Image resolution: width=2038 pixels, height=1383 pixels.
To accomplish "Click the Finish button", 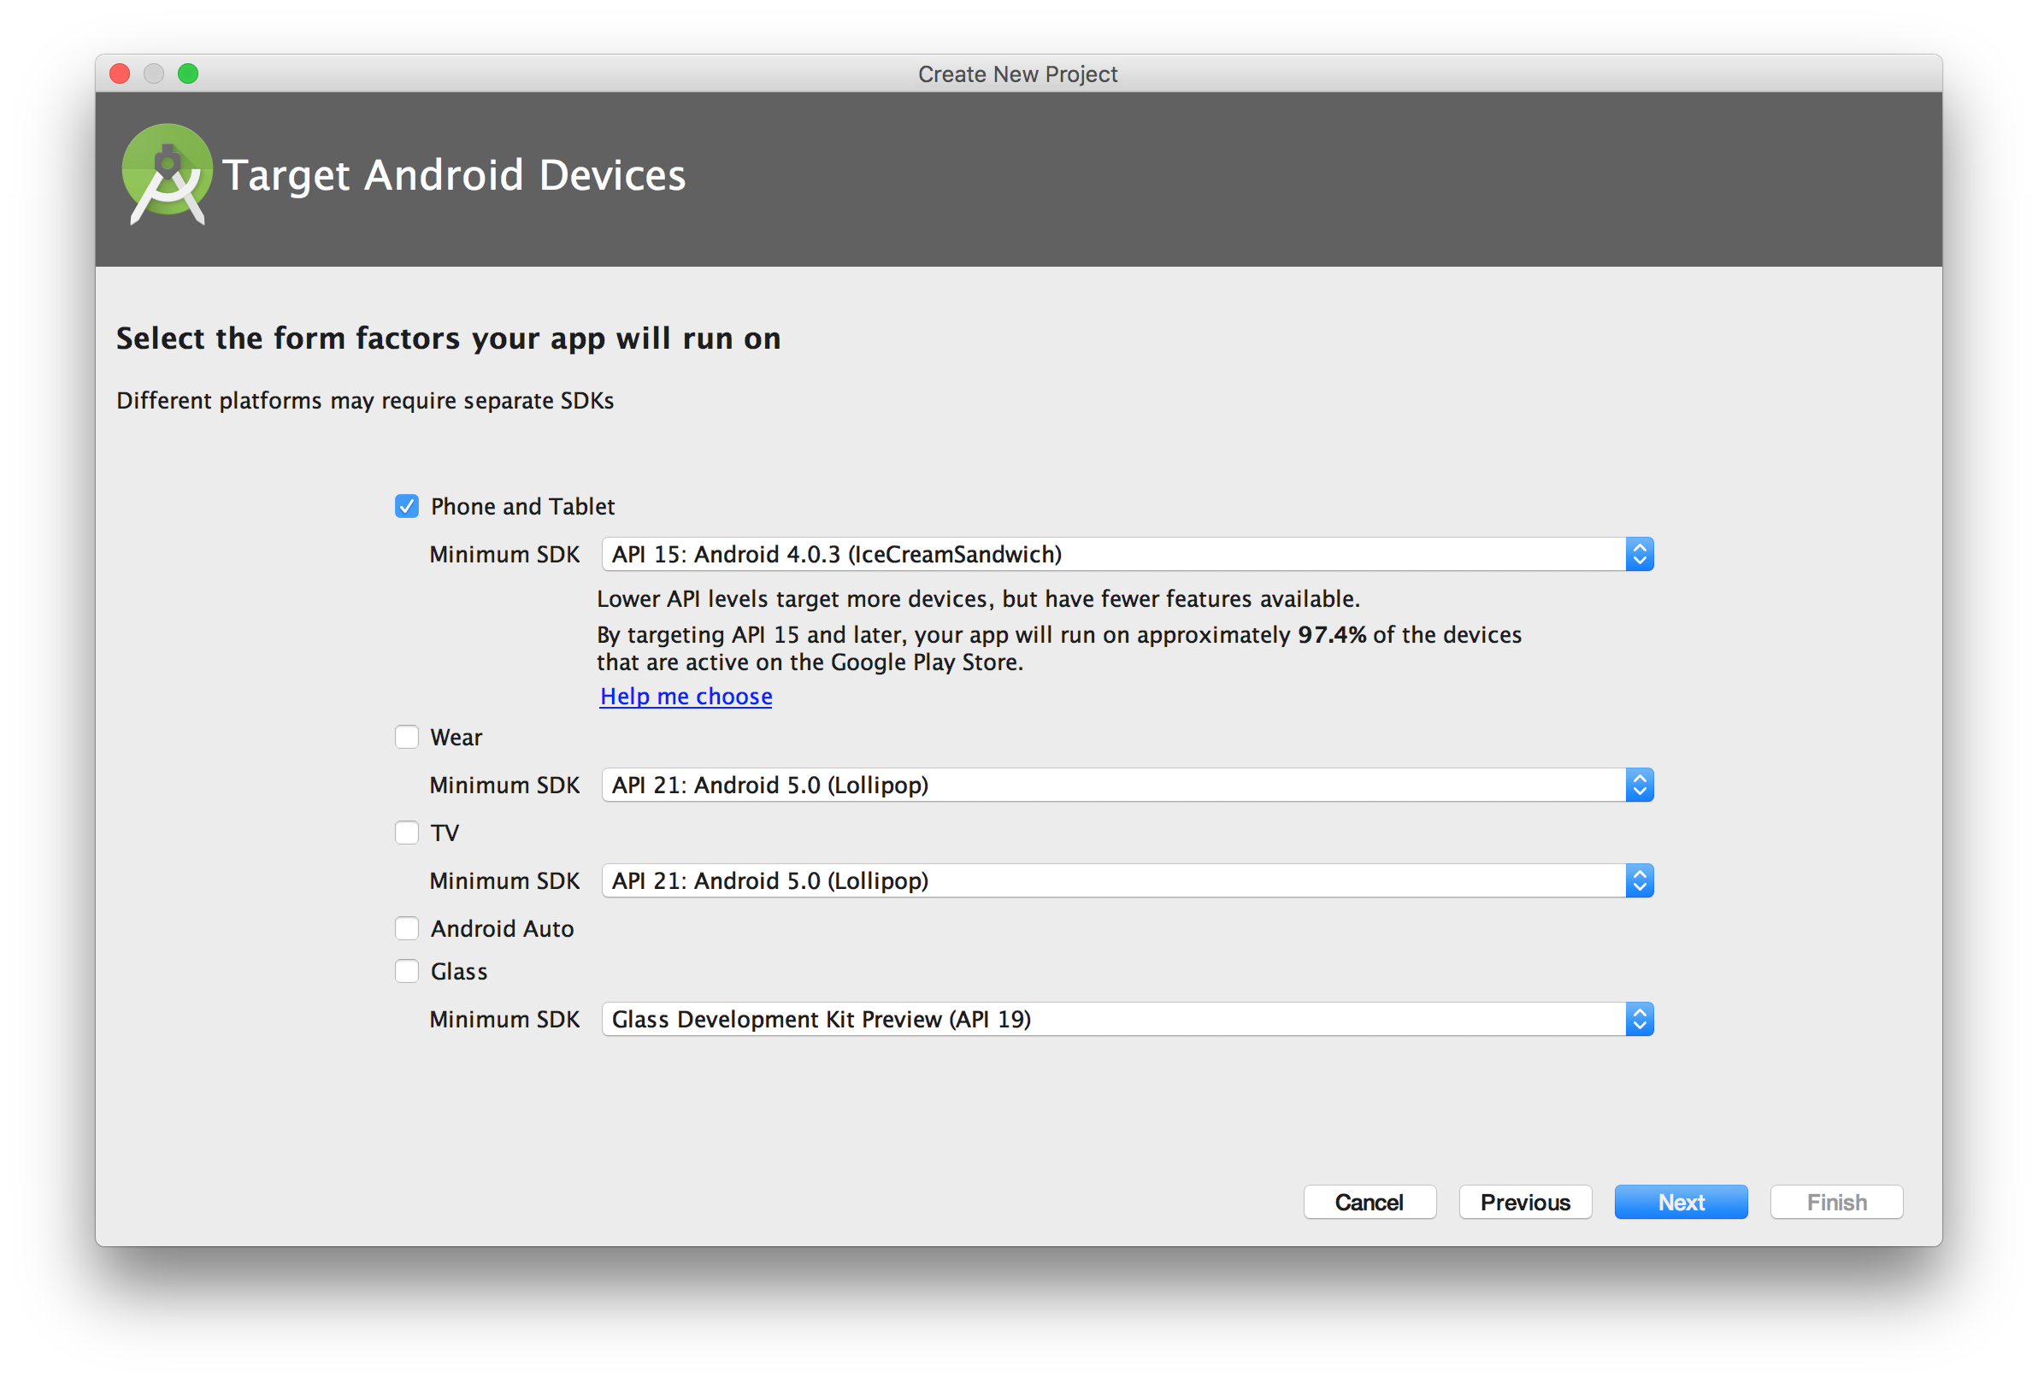I will pyautogui.click(x=1836, y=1202).
